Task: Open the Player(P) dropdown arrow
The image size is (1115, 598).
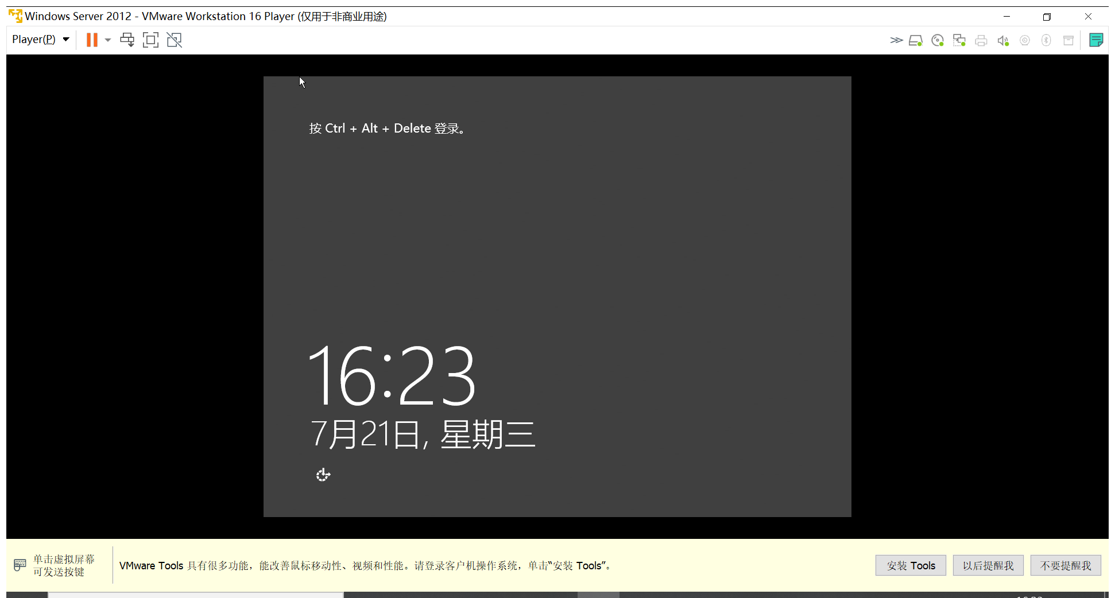Action: pyautogui.click(x=65, y=39)
